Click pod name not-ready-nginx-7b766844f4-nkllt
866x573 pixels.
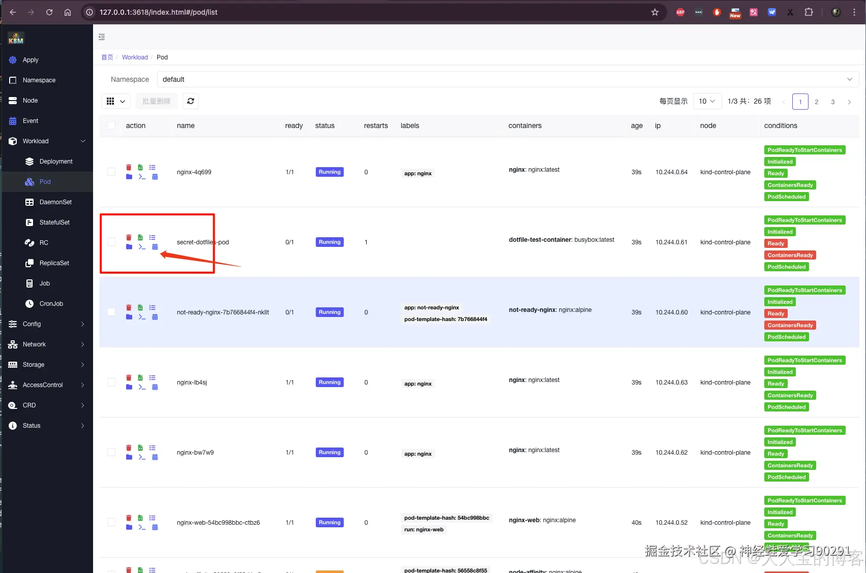[x=223, y=312]
